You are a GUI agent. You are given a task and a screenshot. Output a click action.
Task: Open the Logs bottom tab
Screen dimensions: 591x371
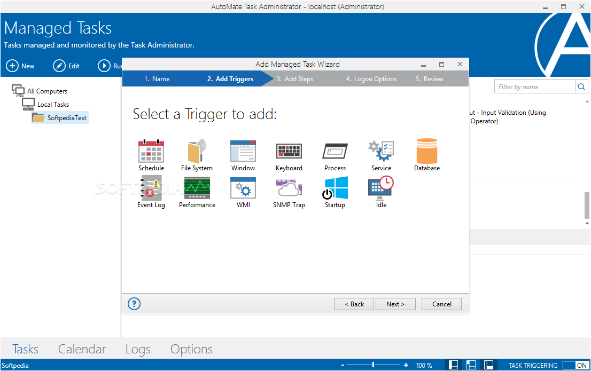(138, 349)
